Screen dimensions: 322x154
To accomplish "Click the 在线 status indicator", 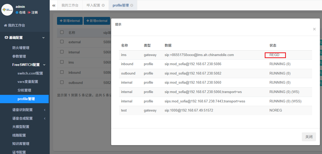I will (21, 12).
